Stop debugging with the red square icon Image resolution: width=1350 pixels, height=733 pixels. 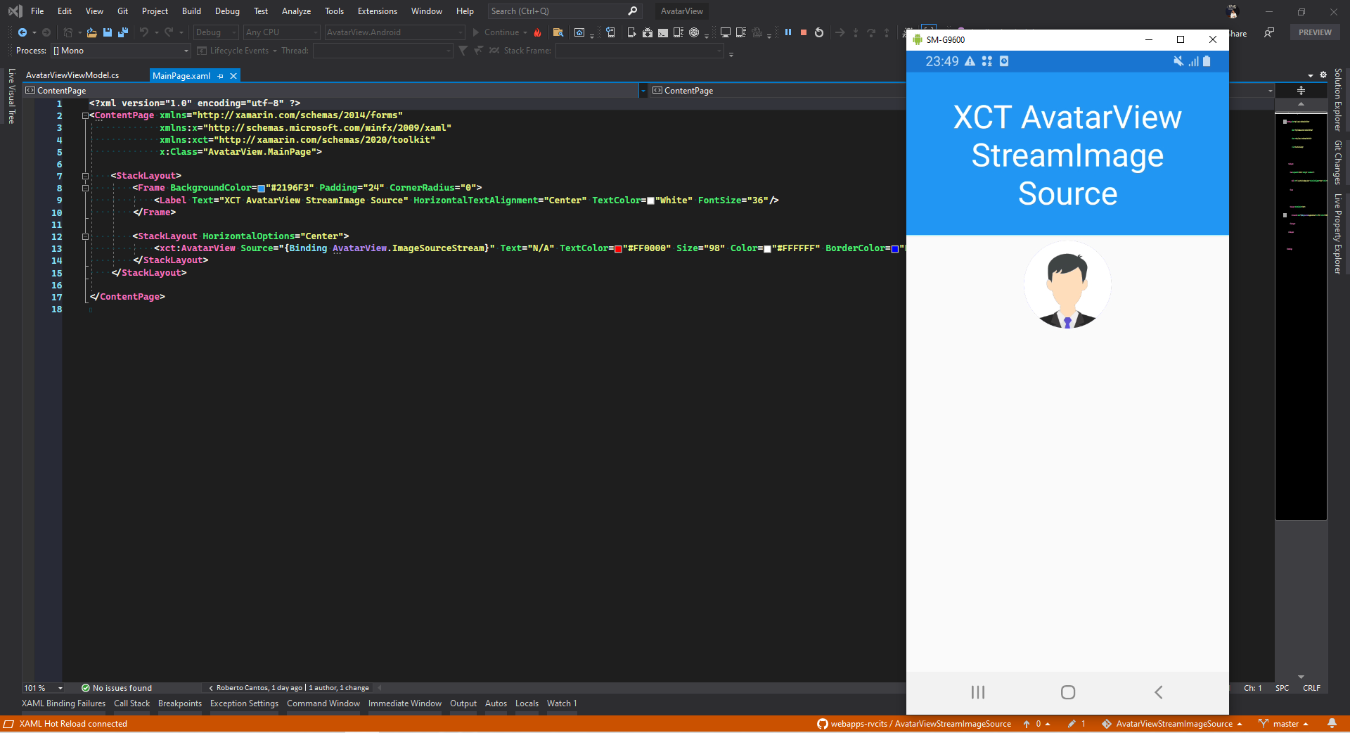[x=802, y=32]
